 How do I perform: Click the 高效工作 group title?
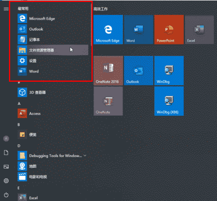(x=100, y=9)
